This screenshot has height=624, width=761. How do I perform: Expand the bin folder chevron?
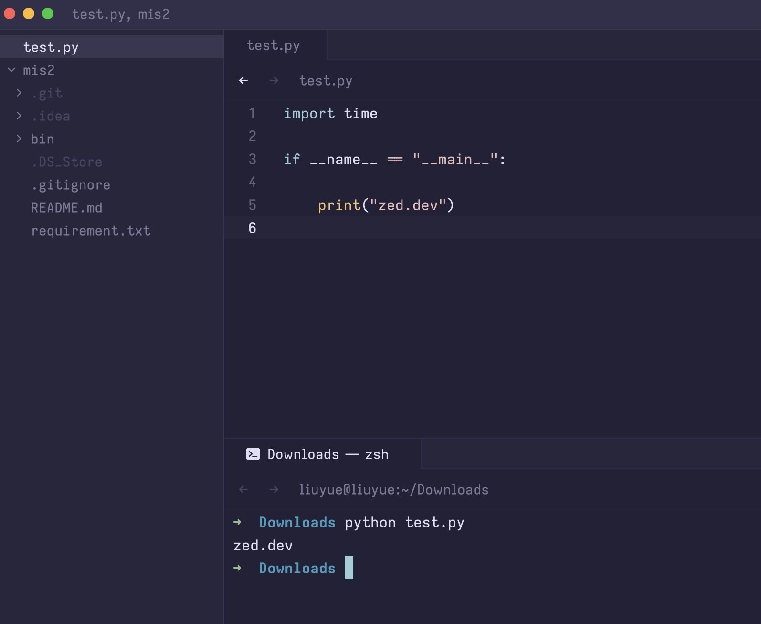[x=19, y=139]
